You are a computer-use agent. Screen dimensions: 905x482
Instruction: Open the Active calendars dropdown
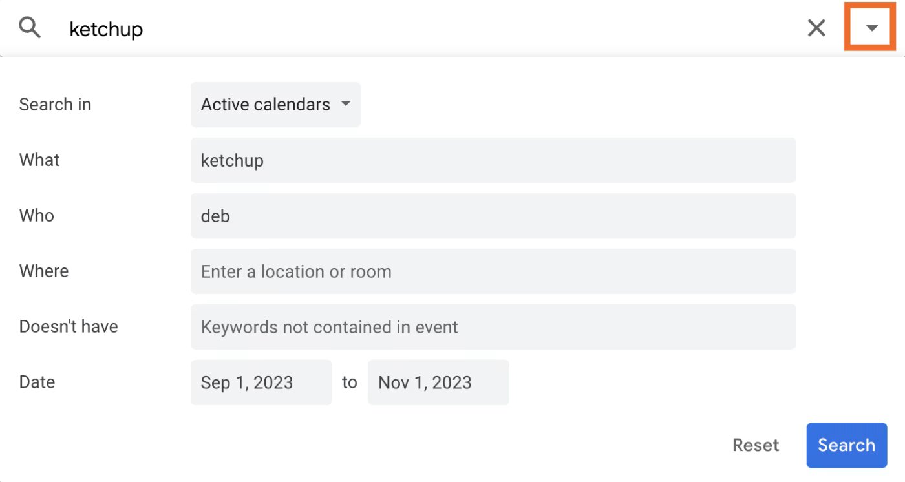[275, 105]
